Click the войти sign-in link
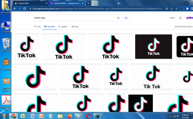Viewport: 193px width, 119px height. tap(172, 18)
